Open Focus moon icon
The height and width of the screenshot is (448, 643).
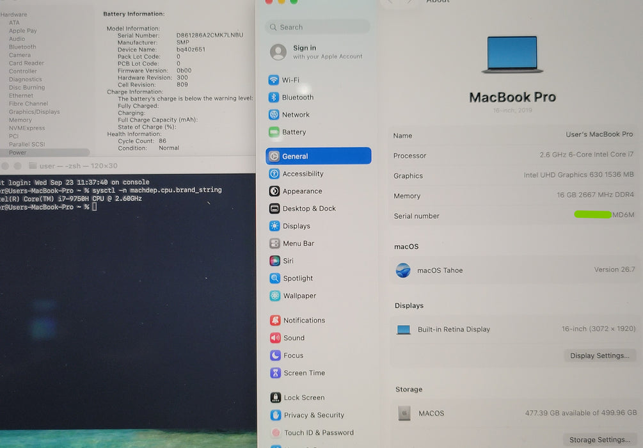click(x=276, y=355)
